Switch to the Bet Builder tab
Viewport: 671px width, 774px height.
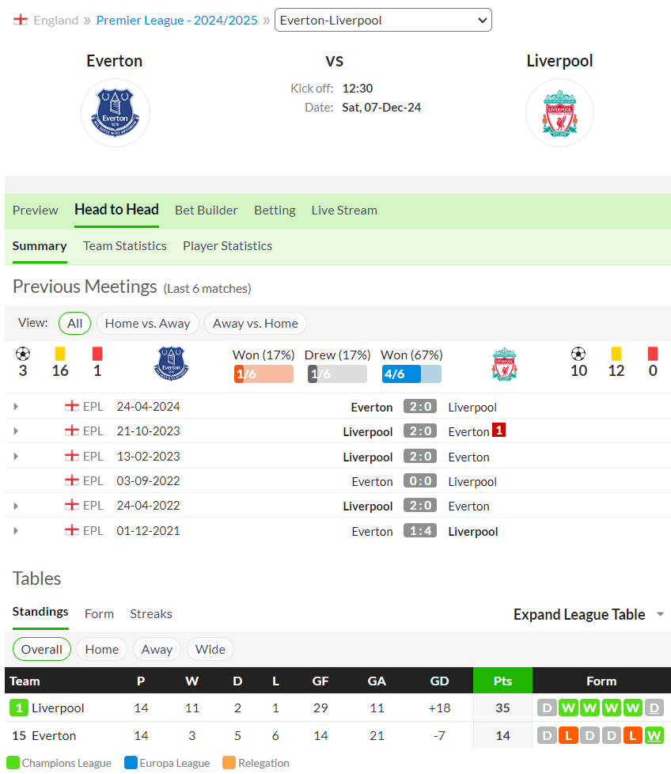click(207, 211)
